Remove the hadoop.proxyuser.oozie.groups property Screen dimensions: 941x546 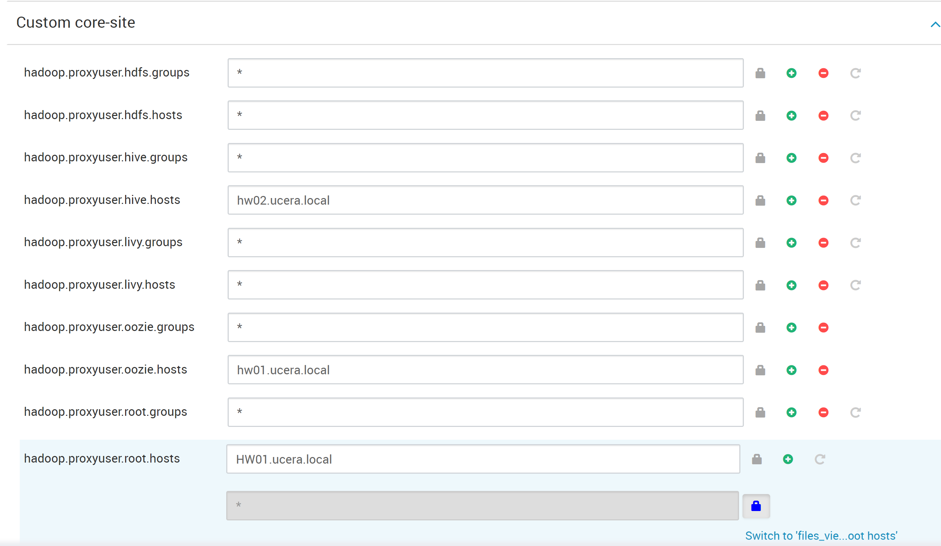click(823, 327)
